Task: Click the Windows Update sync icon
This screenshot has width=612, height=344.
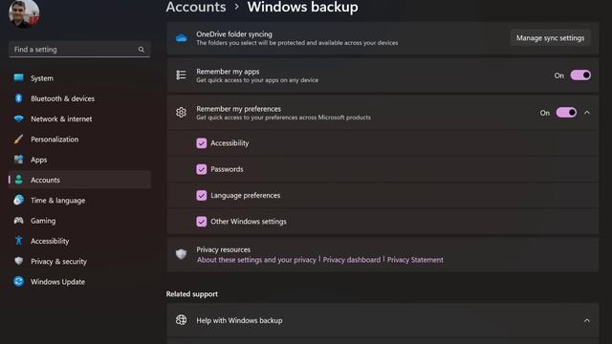Action: pos(18,281)
